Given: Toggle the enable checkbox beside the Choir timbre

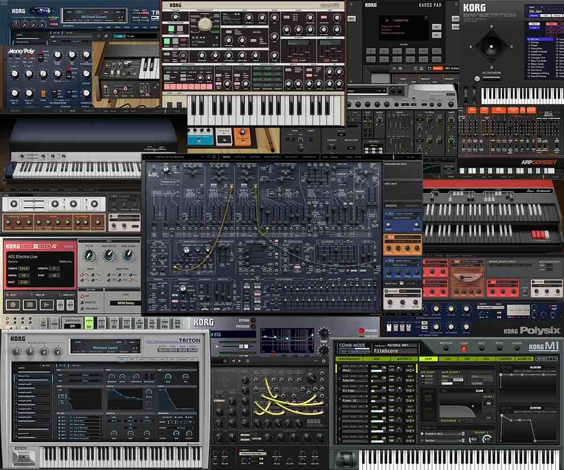Looking at the screenshot, I should point(366,366).
